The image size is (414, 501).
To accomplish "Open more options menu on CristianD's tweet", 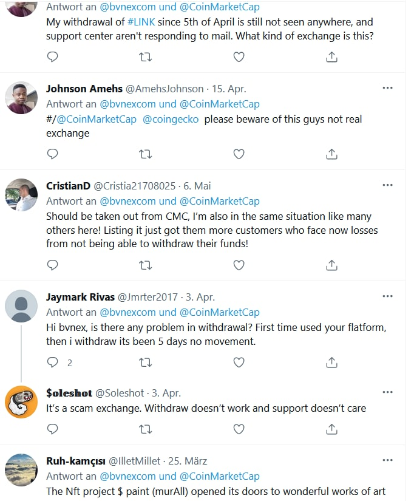I will tap(387, 185).
